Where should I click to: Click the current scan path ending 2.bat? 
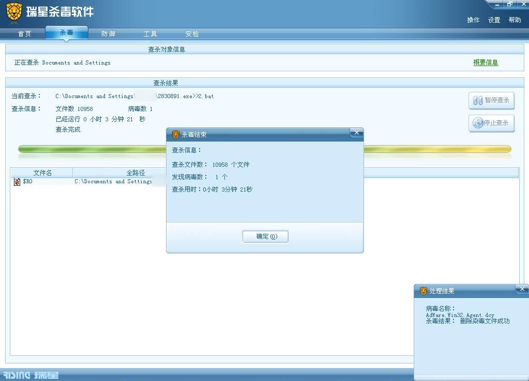tap(134, 97)
